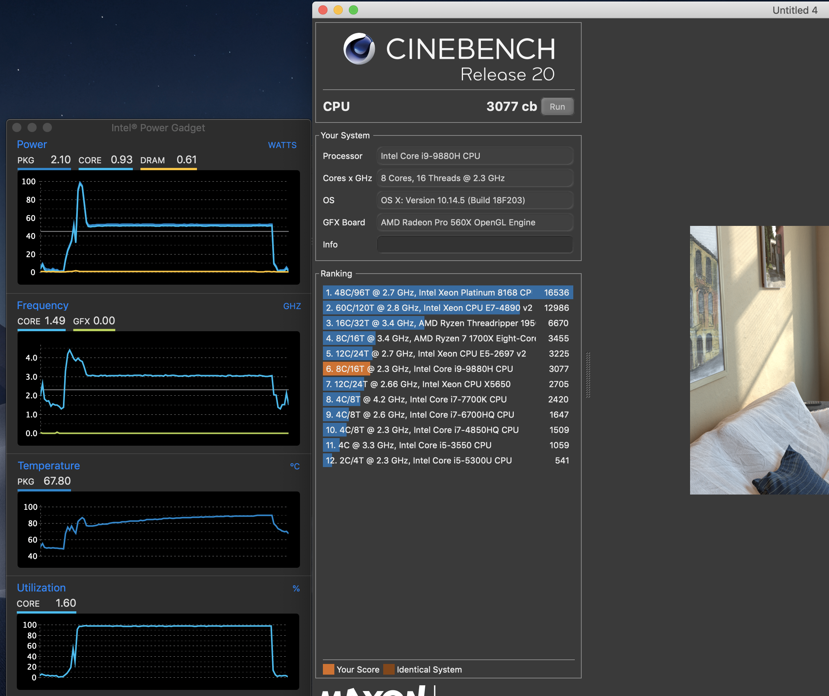The height and width of the screenshot is (696, 829).
Task: Click the Cinebench logo sphere icon
Action: pos(358,49)
